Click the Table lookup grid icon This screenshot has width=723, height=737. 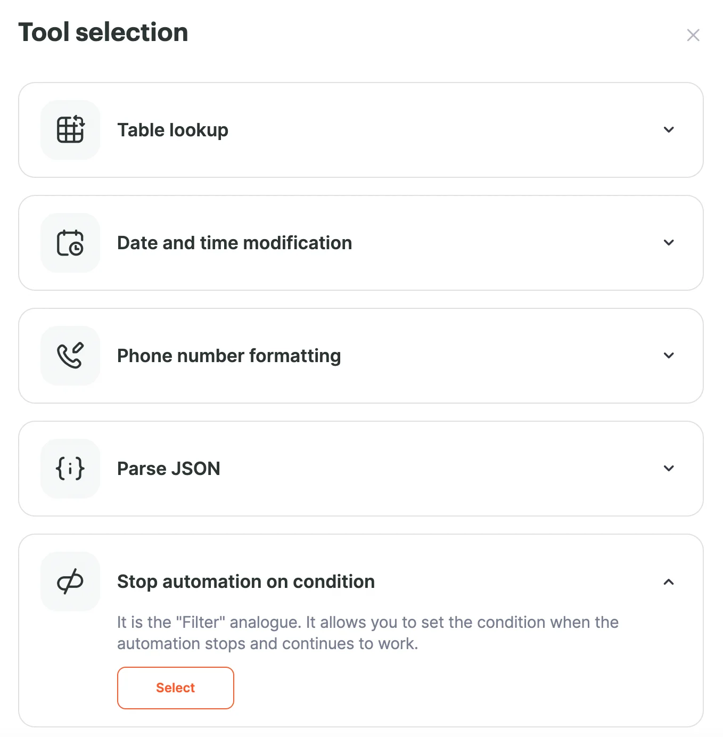tap(70, 129)
